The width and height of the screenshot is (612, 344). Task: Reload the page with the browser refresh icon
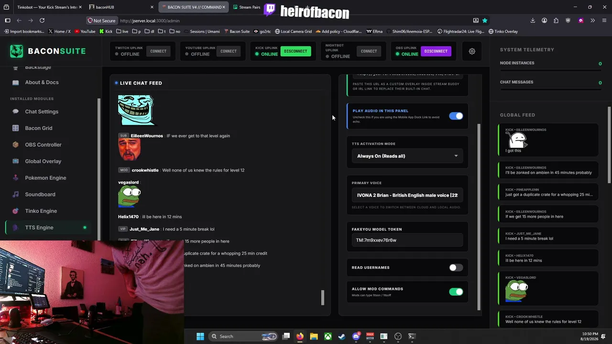(x=42, y=21)
